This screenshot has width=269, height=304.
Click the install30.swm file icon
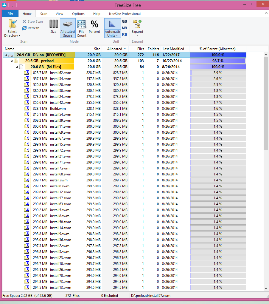(27, 90)
